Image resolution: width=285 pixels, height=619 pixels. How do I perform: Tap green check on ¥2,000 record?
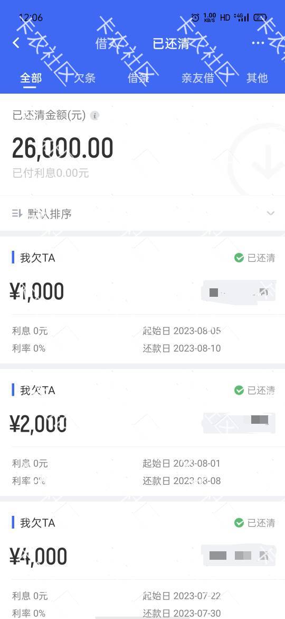pyautogui.click(x=239, y=390)
